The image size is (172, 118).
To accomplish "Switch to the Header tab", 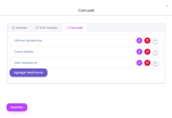I will pos(20,28).
